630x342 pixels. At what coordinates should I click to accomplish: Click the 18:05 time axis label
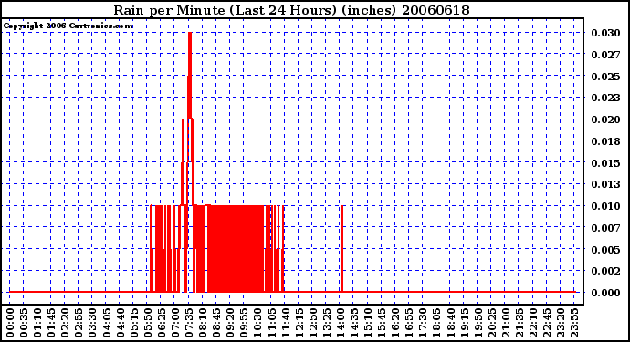coord(436,323)
